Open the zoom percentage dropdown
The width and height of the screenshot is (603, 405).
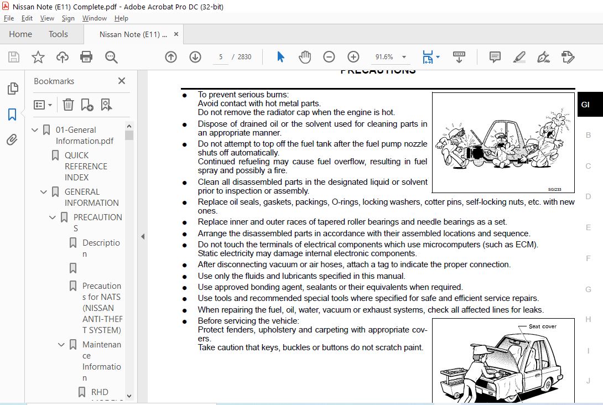coord(404,58)
